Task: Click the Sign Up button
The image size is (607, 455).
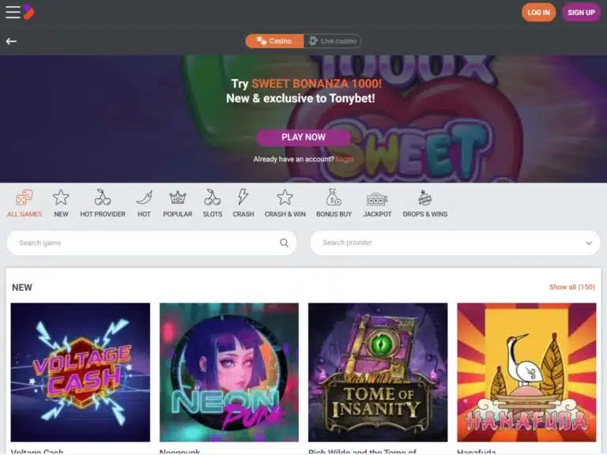Action: (581, 13)
